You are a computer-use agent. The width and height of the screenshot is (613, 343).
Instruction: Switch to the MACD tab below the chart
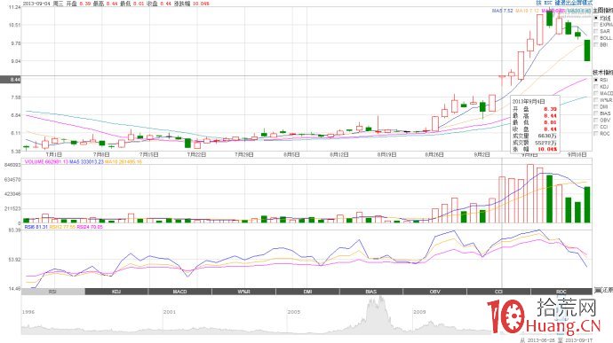[180, 292]
